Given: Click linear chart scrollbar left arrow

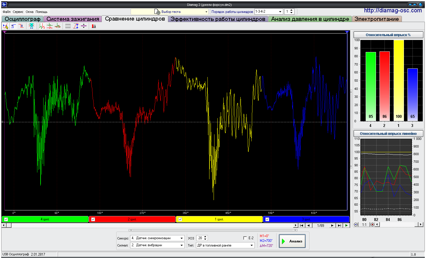Looking at the screenshot, I should (x=377, y=225).
